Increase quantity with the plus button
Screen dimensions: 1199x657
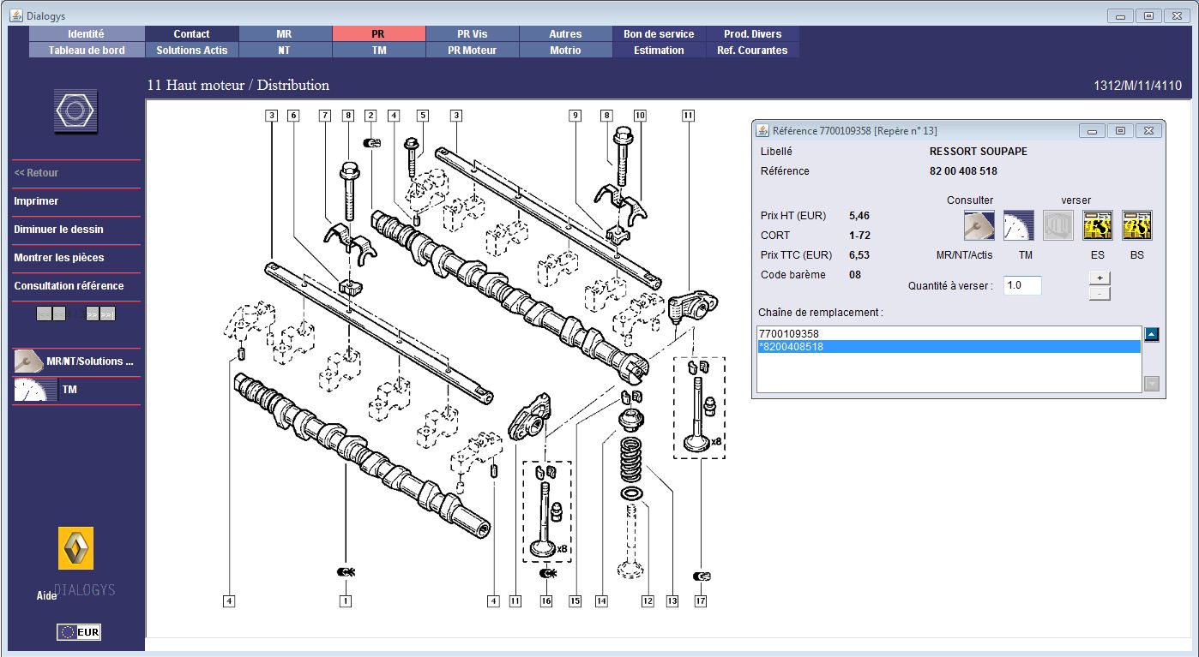(1099, 278)
